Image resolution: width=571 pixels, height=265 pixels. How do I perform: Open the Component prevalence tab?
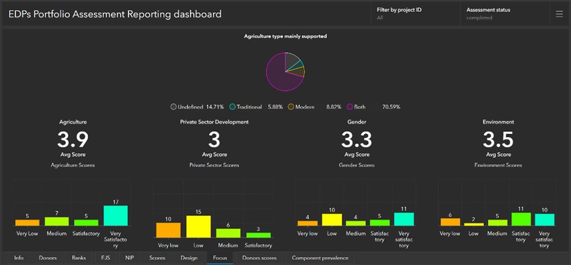[320, 258]
